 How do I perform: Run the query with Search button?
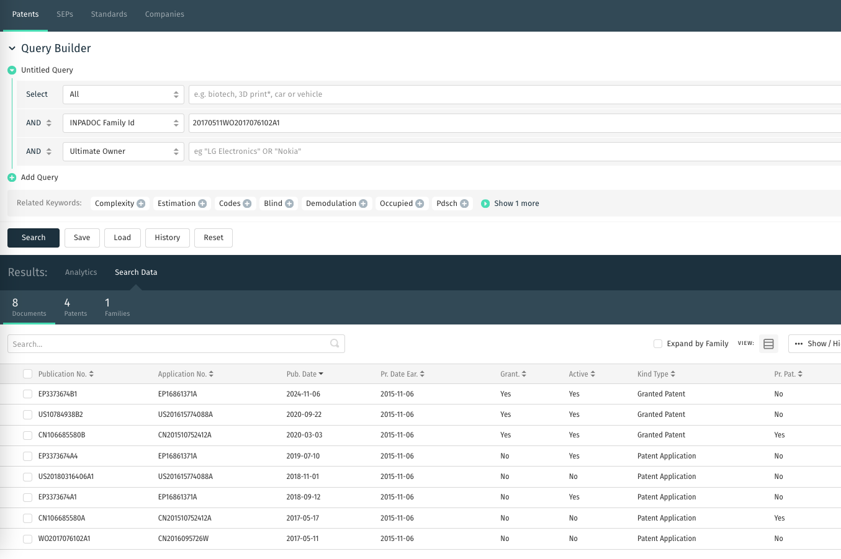34,238
